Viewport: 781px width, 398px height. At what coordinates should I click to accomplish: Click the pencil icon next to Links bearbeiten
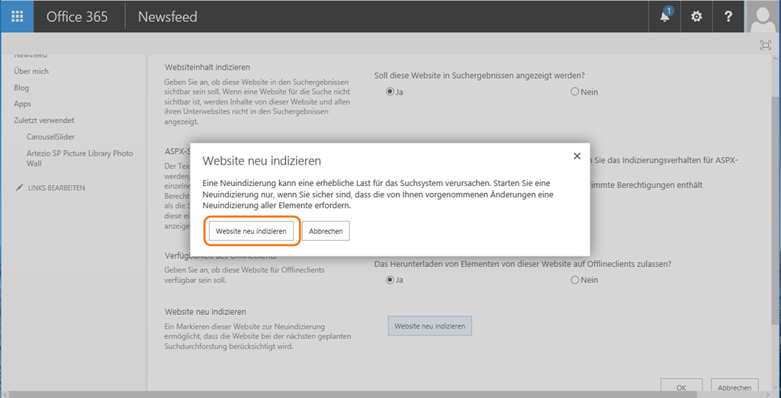coord(19,188)
